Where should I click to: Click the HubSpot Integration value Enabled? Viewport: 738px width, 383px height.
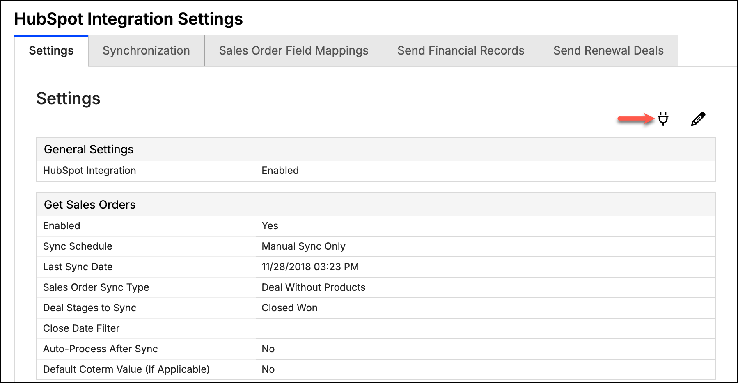pyautogui.click(x=280, y=171)
